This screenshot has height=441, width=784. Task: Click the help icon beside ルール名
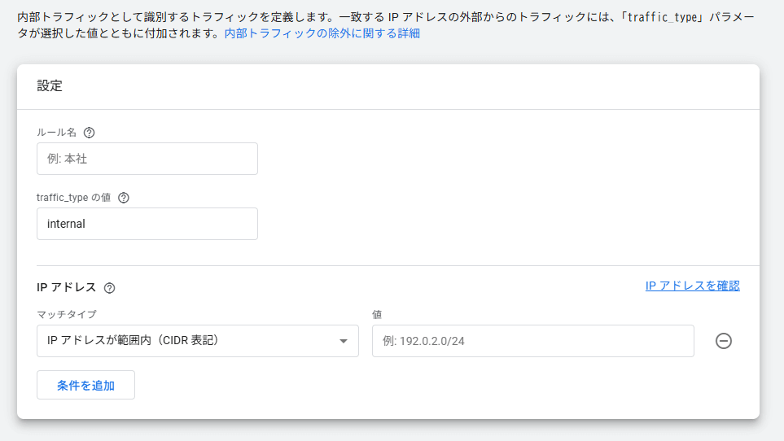coord(90,133)
